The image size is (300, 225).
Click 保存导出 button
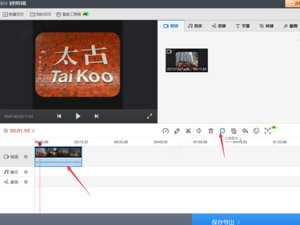(246, 219)
